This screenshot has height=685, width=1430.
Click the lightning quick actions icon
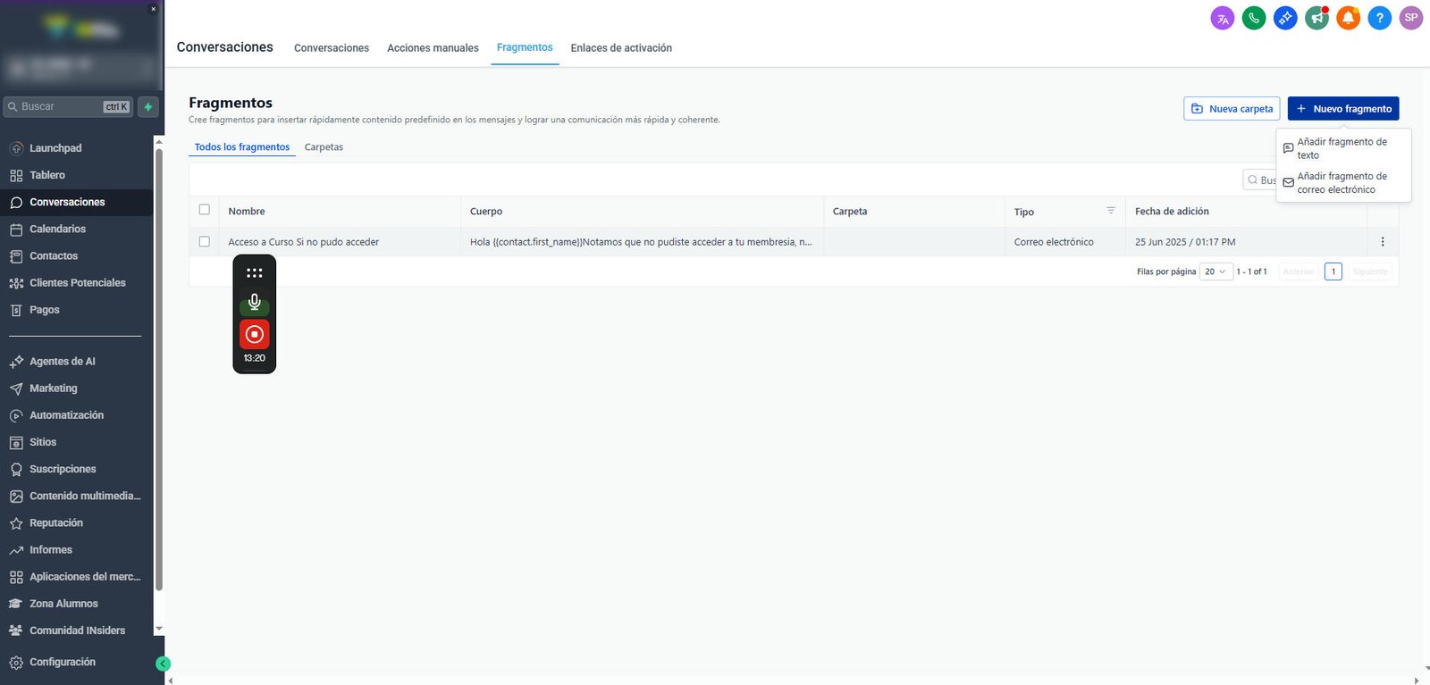point(148,107)
